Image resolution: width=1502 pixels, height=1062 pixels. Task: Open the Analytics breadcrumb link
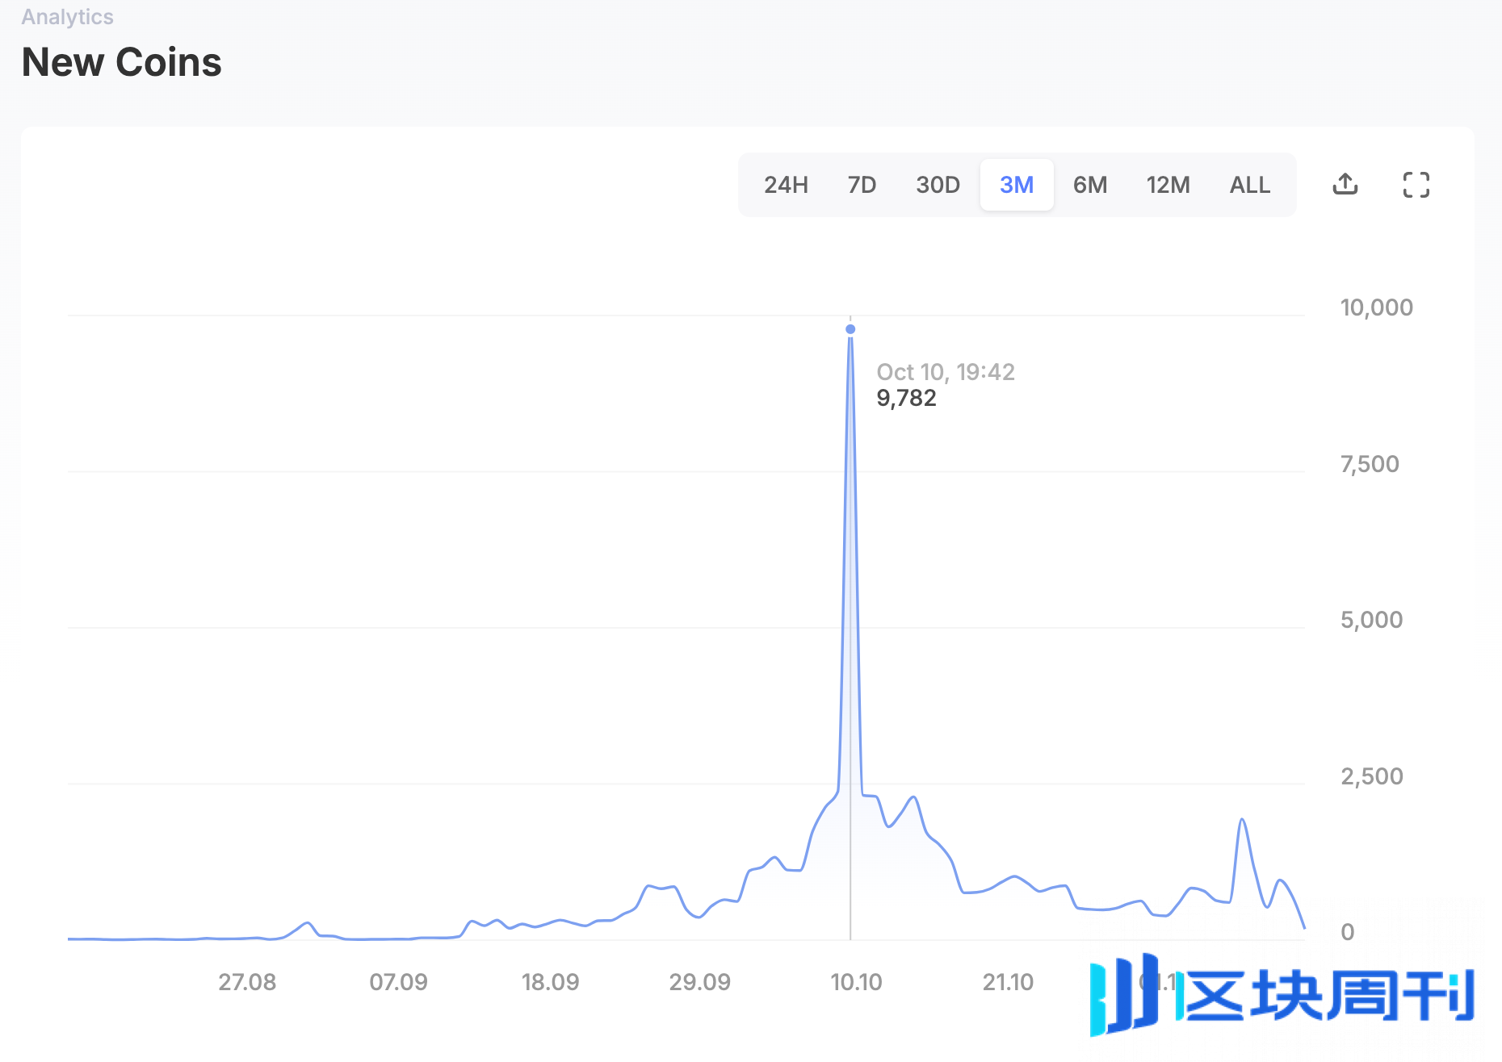pyautogui.click(x=67, y=17)
